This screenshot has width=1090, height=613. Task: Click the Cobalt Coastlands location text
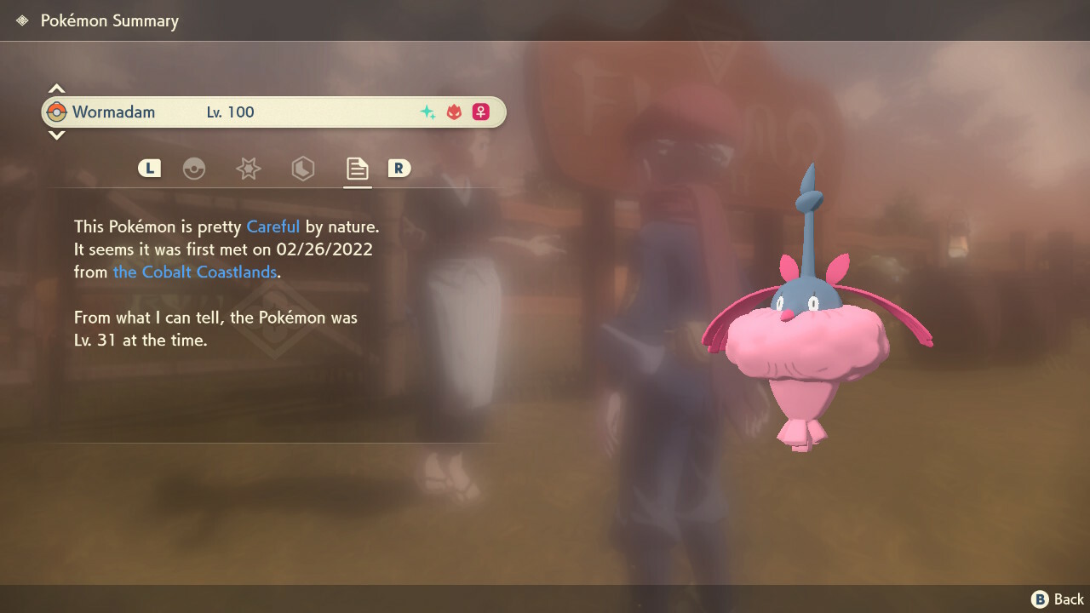point(195,272)
